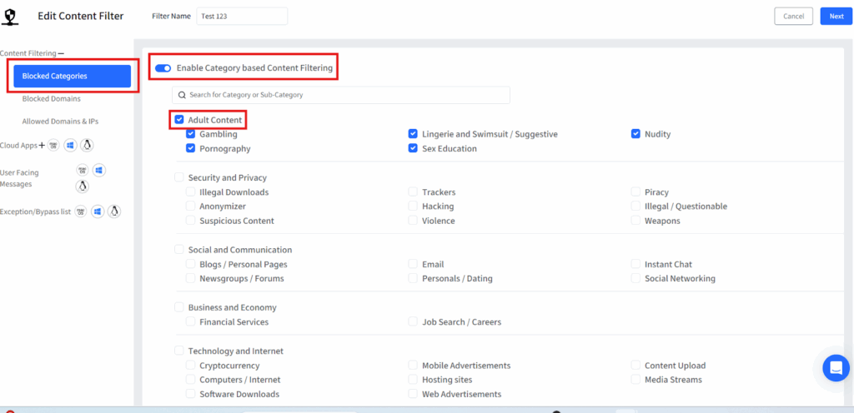Click the Linux icon for User Facing Messages
This screenshot has height=413, width=854.
coord(82,186)
